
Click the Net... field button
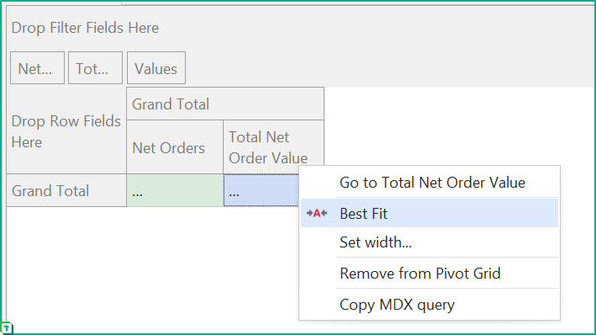(x=37, y=68)
